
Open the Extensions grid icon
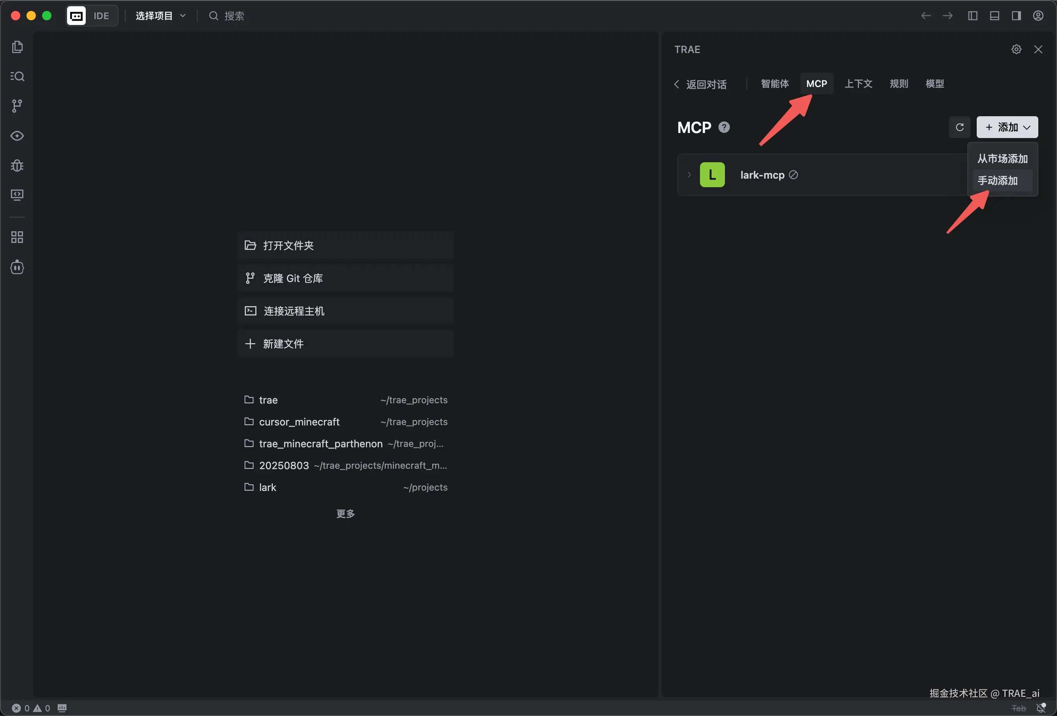coord(17,237)
